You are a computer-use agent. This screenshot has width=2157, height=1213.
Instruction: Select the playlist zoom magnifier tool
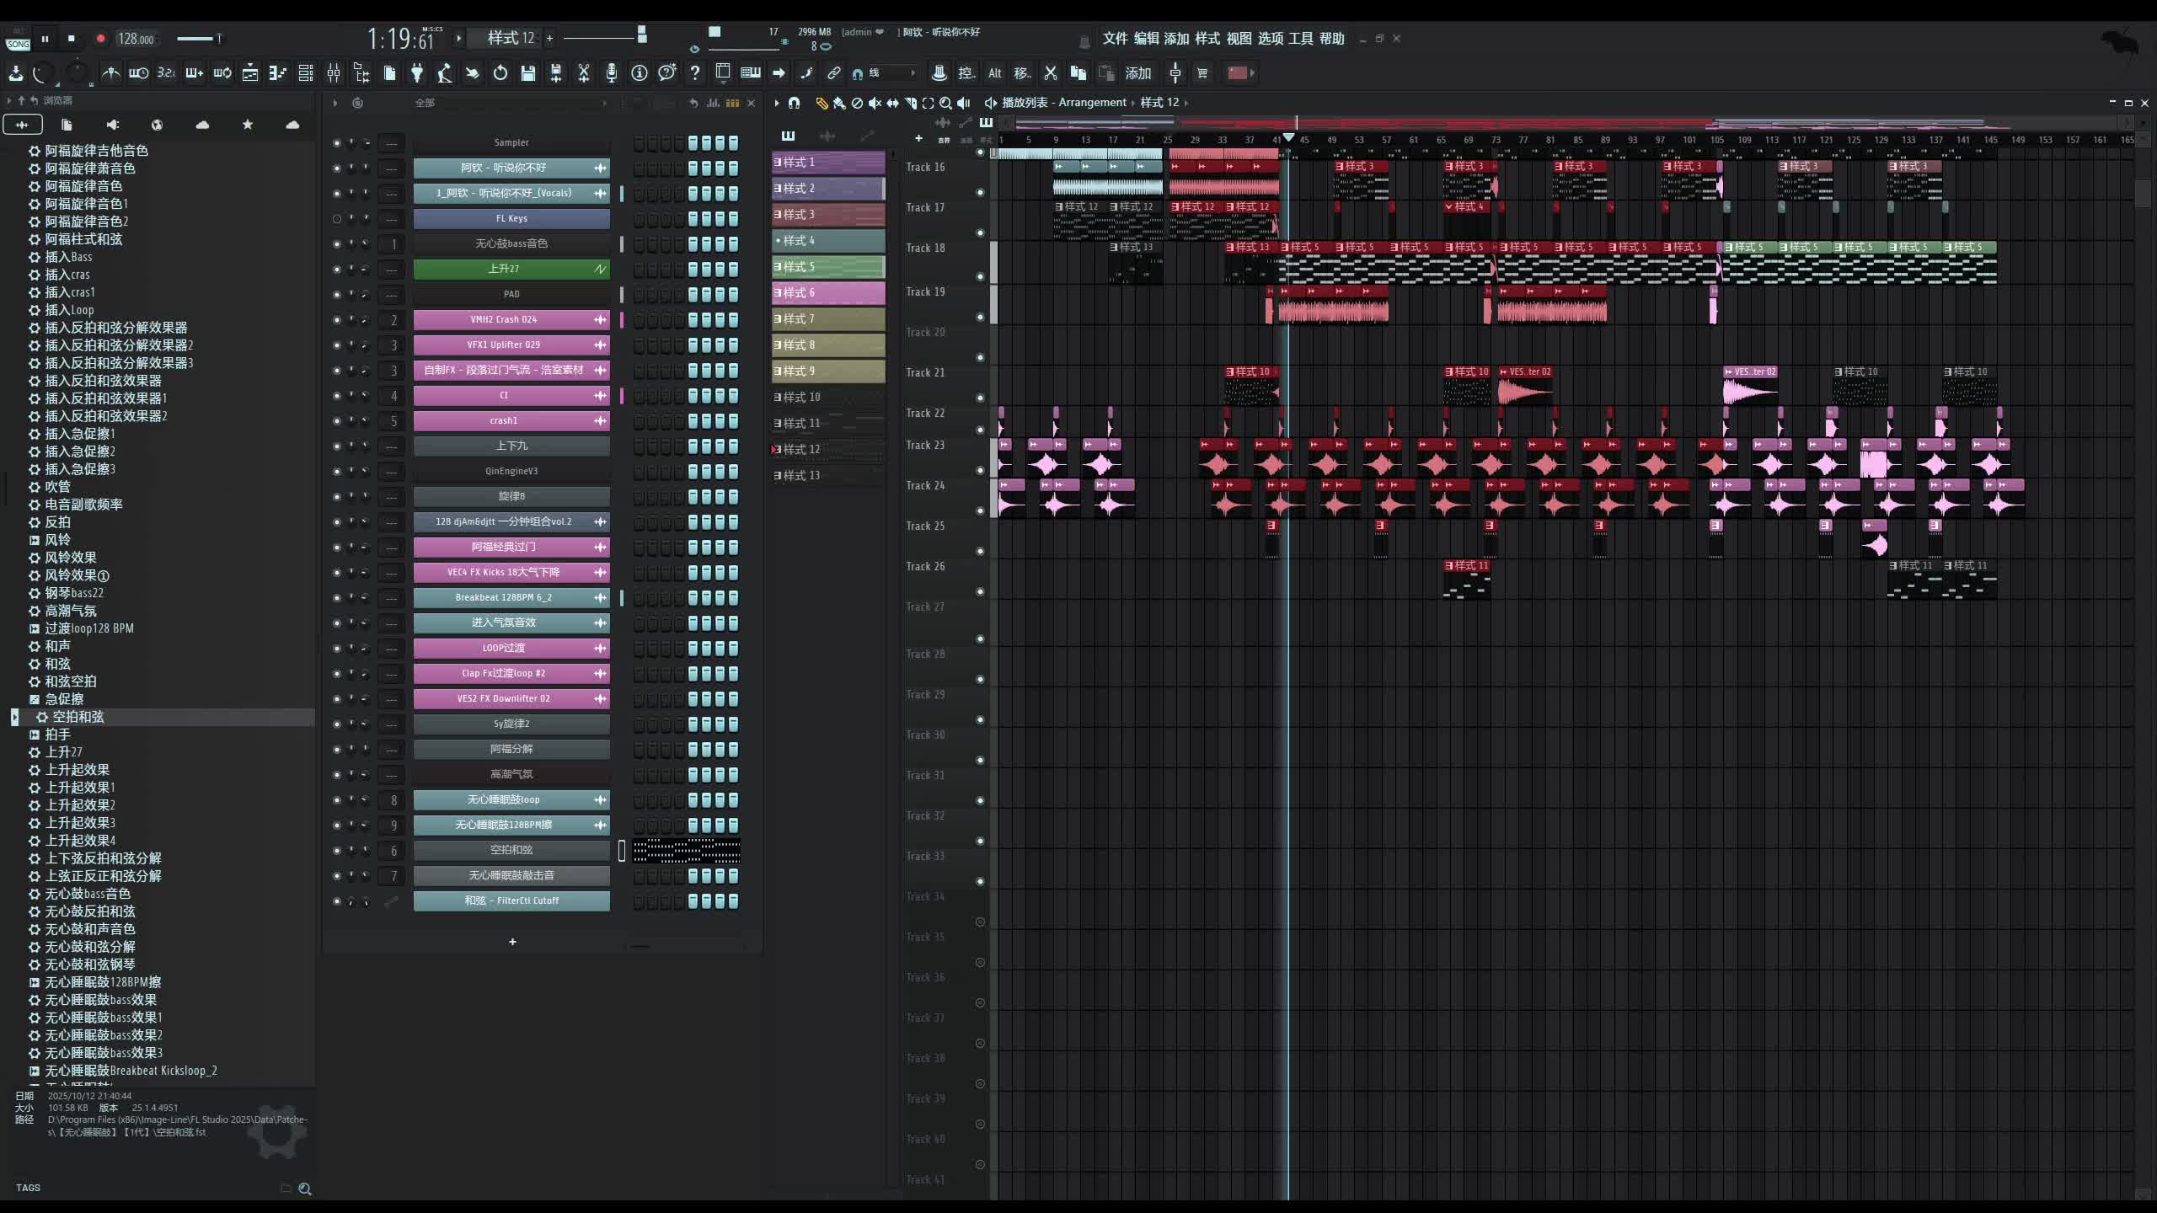click(945, 103)
